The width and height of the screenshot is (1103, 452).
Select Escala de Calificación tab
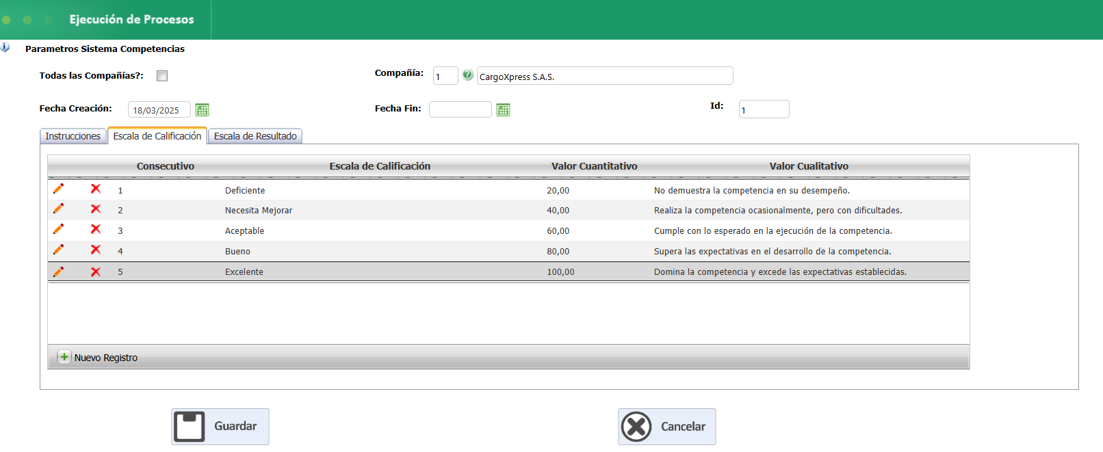157,136
